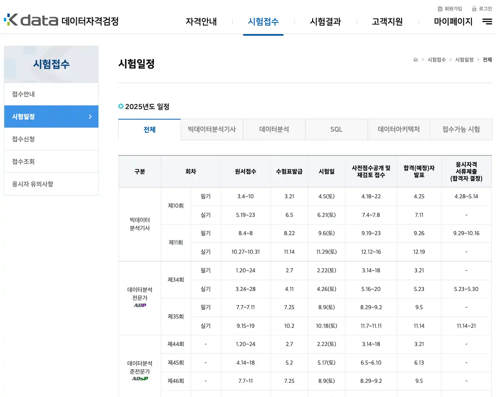Click the 로그인 lock icon
The height and width of the screenshot is (397, 496).
click(x=474, y=9)
